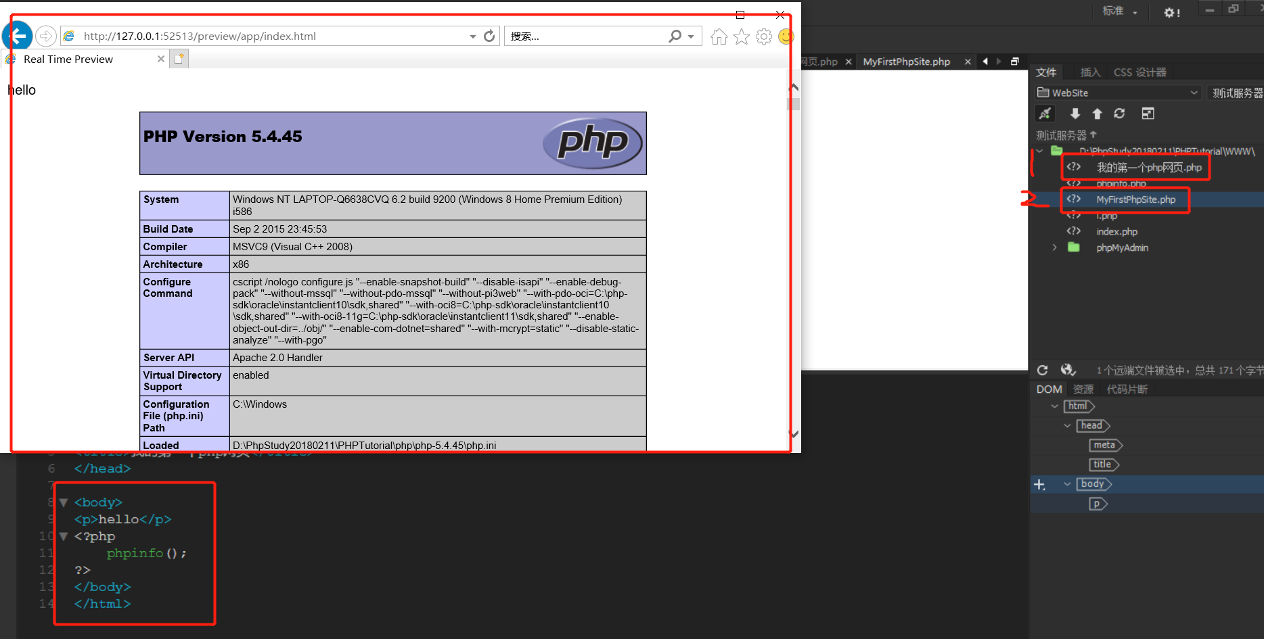Collapse the D:\PhpStudy WWW root folder
Screen dimensions: 1264x639
1039,151
